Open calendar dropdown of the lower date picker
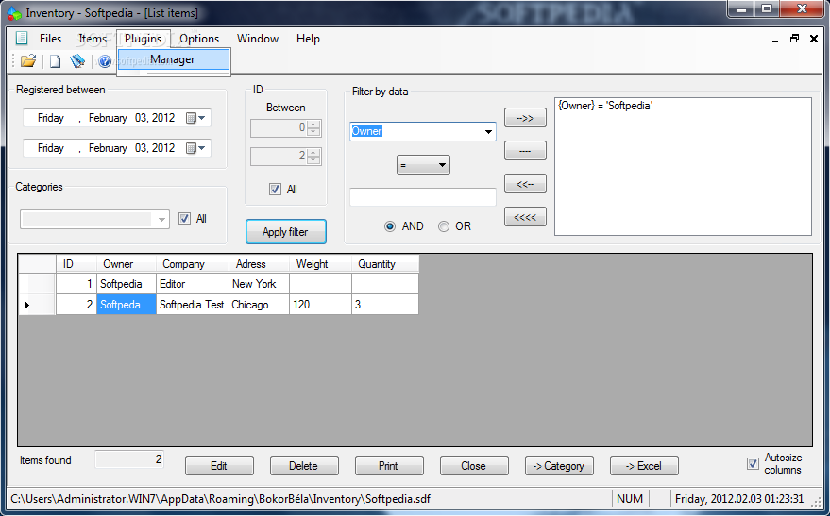830x516 pixels. pos(195,148)
